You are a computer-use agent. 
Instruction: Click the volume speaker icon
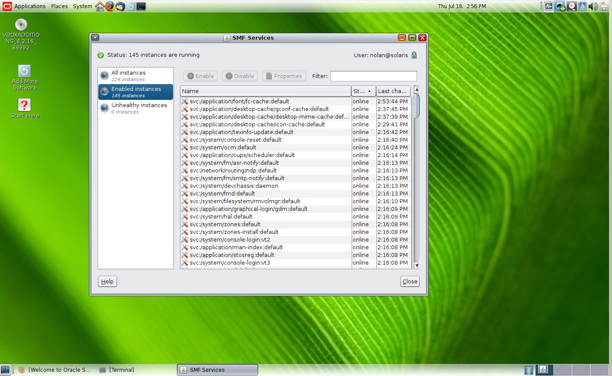click(593, 6)
